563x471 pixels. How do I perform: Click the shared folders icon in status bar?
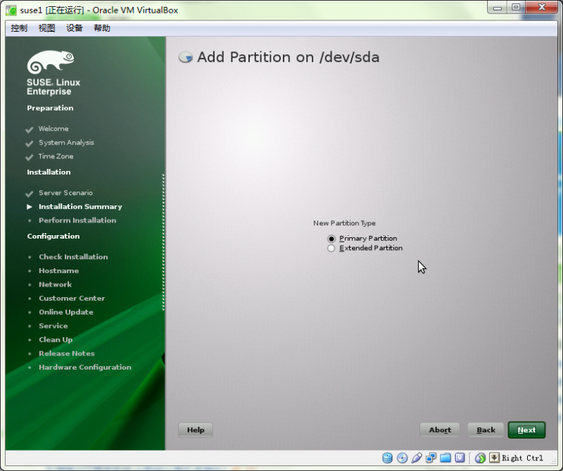coord(445,458)
